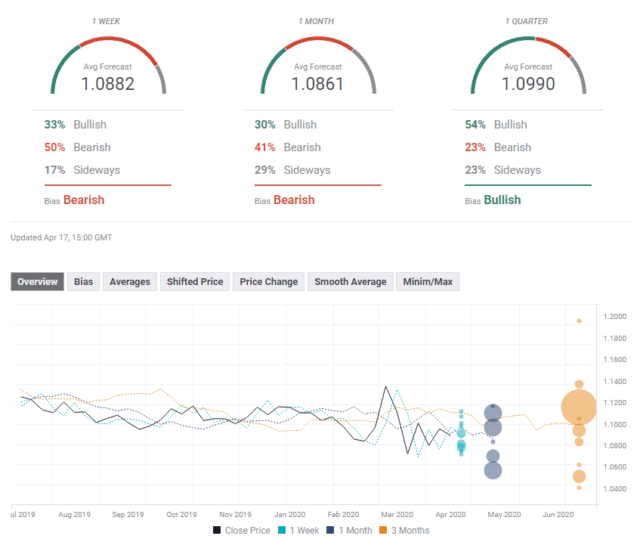Image resolution: width=643 pixels, height=539 pixels.
Task: Switch to the Bias tab
Action: 83,282
